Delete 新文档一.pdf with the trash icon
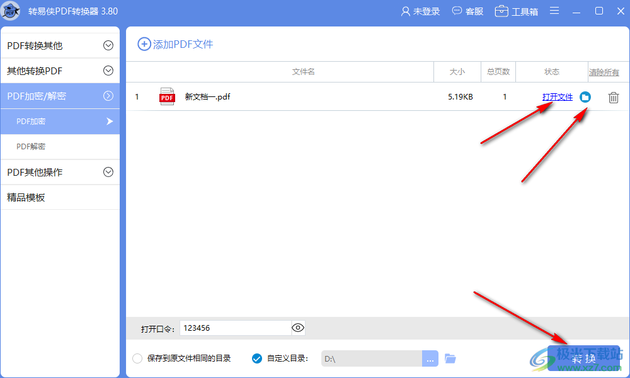Image resolution: width=630 pixels, height=378 pixels. (x=613, y=97)
